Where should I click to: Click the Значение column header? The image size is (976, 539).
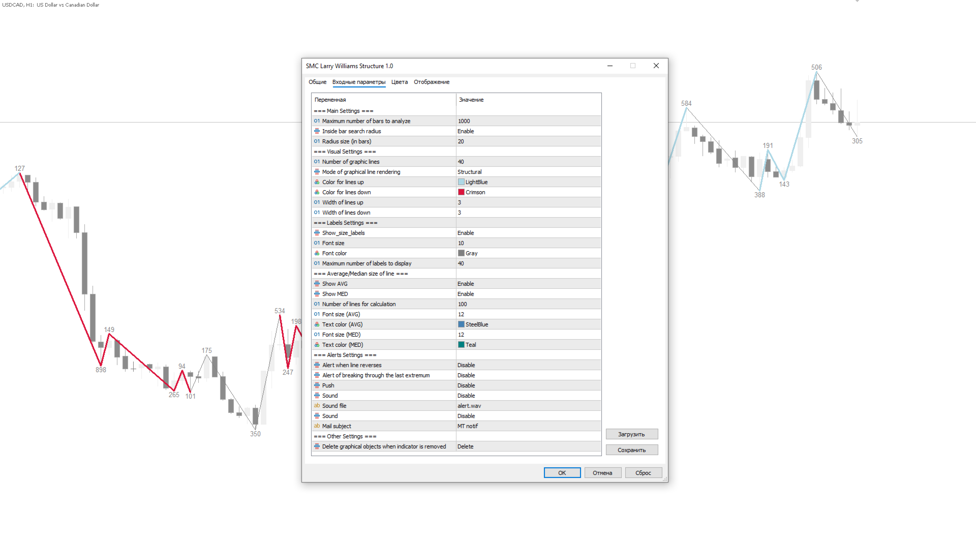click(x=529, y=100)
